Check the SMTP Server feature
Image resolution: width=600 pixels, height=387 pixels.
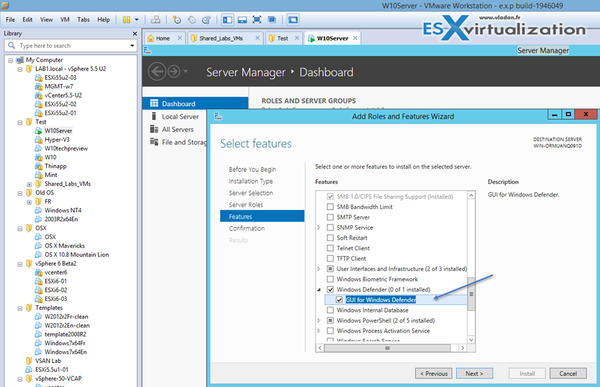[x=330, y=217]
